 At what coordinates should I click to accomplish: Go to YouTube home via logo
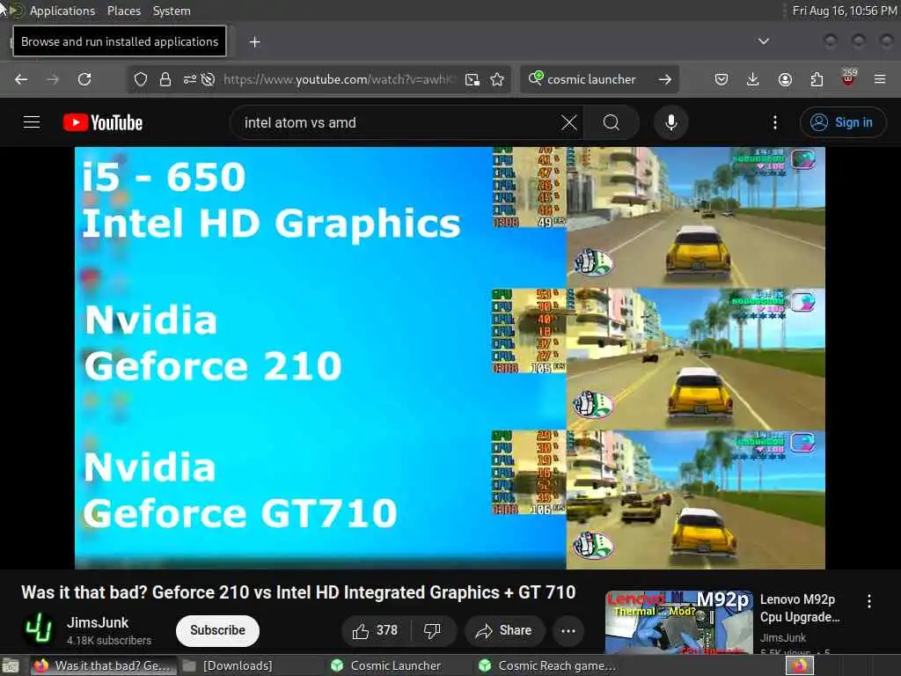pos(103,122)
